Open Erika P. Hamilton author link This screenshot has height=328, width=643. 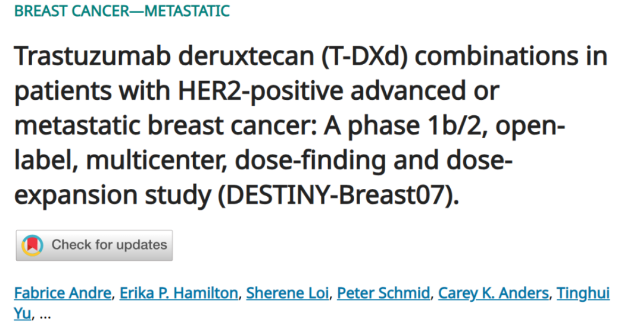[179, 293]
